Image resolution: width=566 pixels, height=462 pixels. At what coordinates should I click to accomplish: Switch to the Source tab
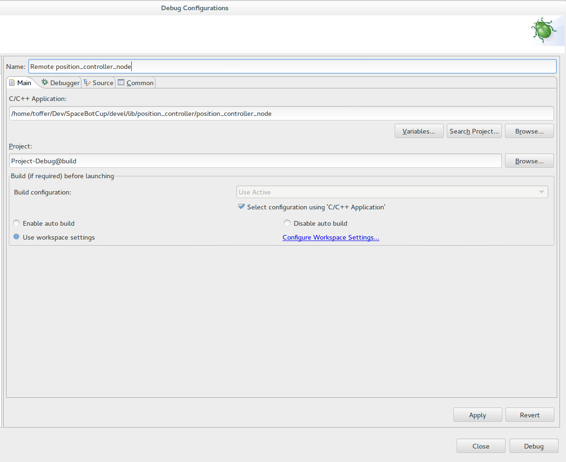tap(101, 82)
